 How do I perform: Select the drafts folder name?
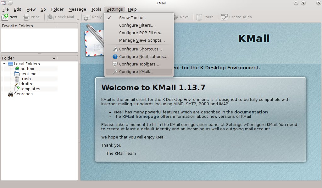tap(26, 84)
